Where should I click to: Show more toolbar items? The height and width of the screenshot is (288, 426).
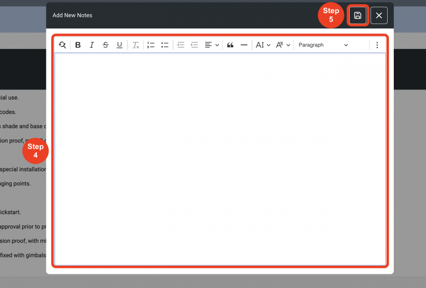[377, 45]
